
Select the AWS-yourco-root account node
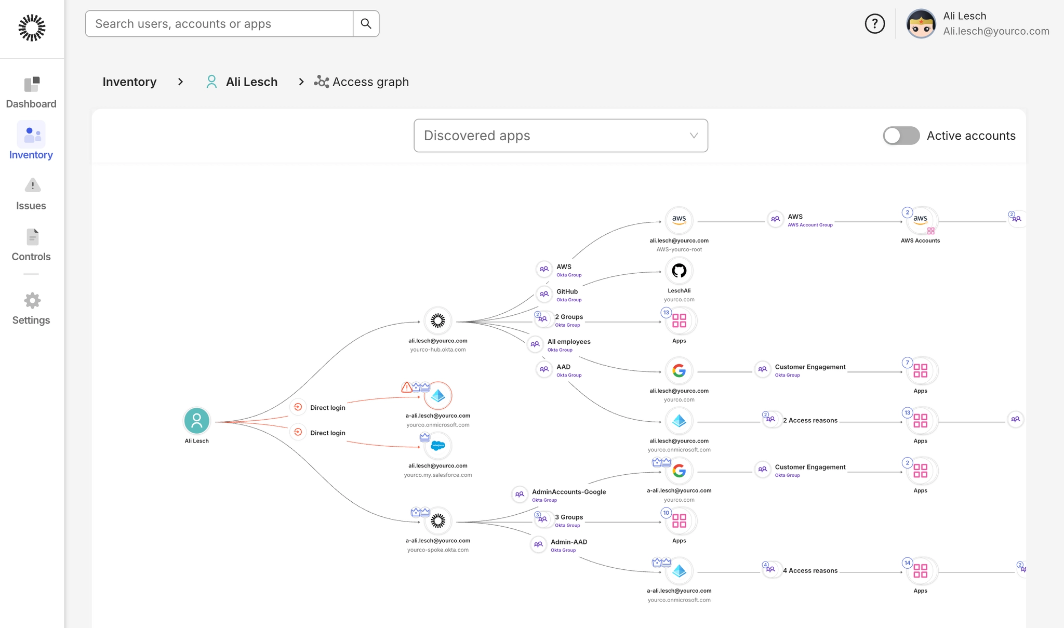tap(679, 221)
